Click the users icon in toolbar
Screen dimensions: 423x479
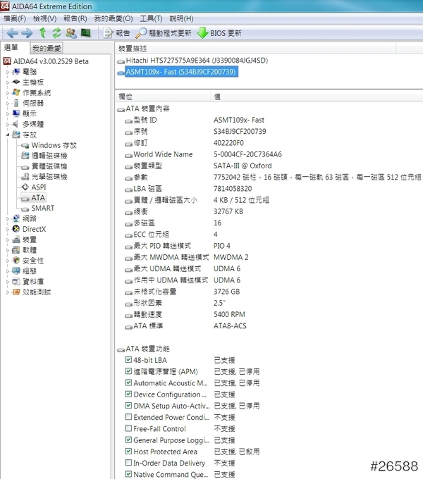coord(71,33)
